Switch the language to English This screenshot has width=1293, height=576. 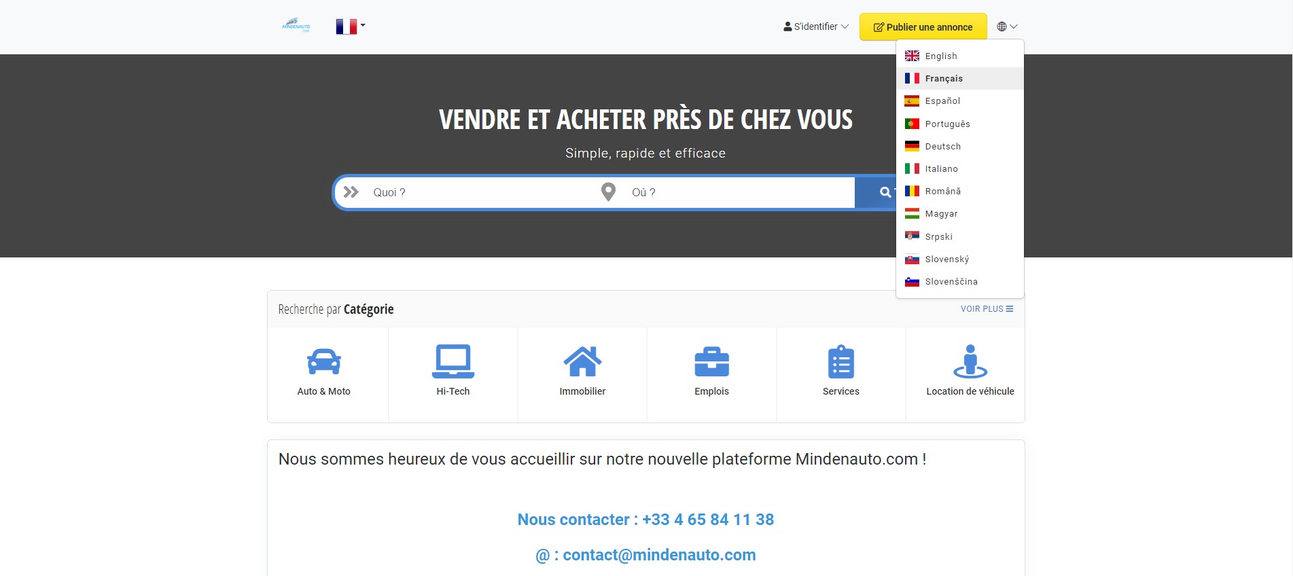[x=940, y=56]
